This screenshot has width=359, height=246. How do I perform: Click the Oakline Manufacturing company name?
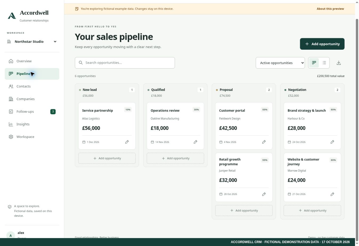coord(165,119)
